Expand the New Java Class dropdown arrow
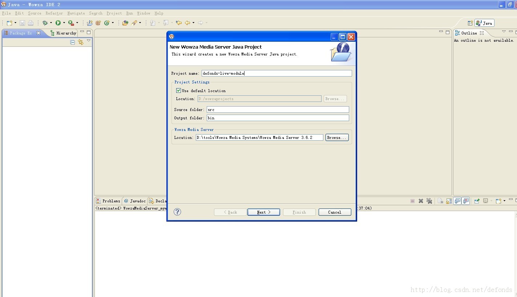This screenshot has width=517, height=297. (113, 23)
